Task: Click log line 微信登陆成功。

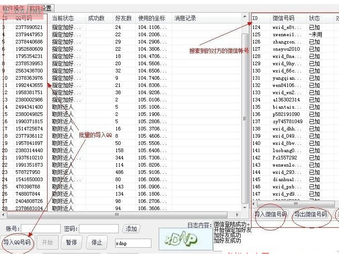Action: click(232, 224)
